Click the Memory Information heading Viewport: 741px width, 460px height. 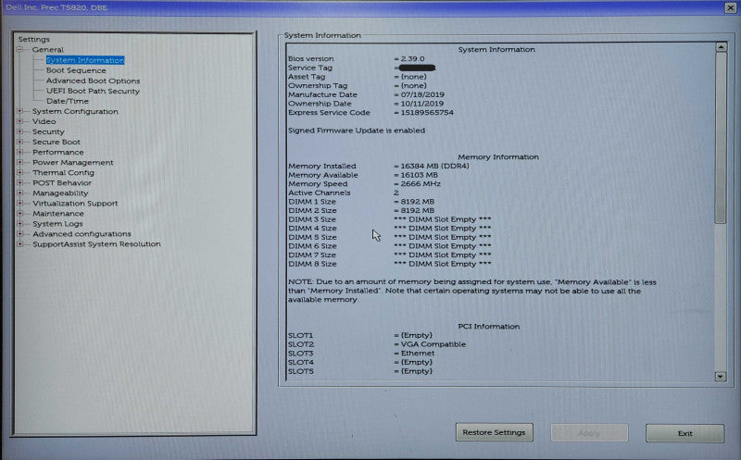(498, 156)
